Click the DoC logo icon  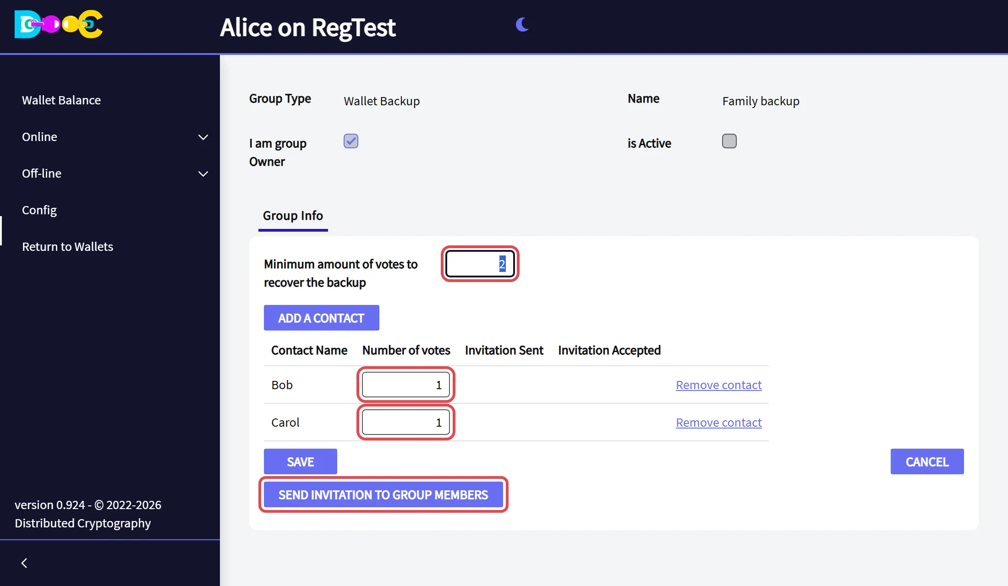(59, 24)
